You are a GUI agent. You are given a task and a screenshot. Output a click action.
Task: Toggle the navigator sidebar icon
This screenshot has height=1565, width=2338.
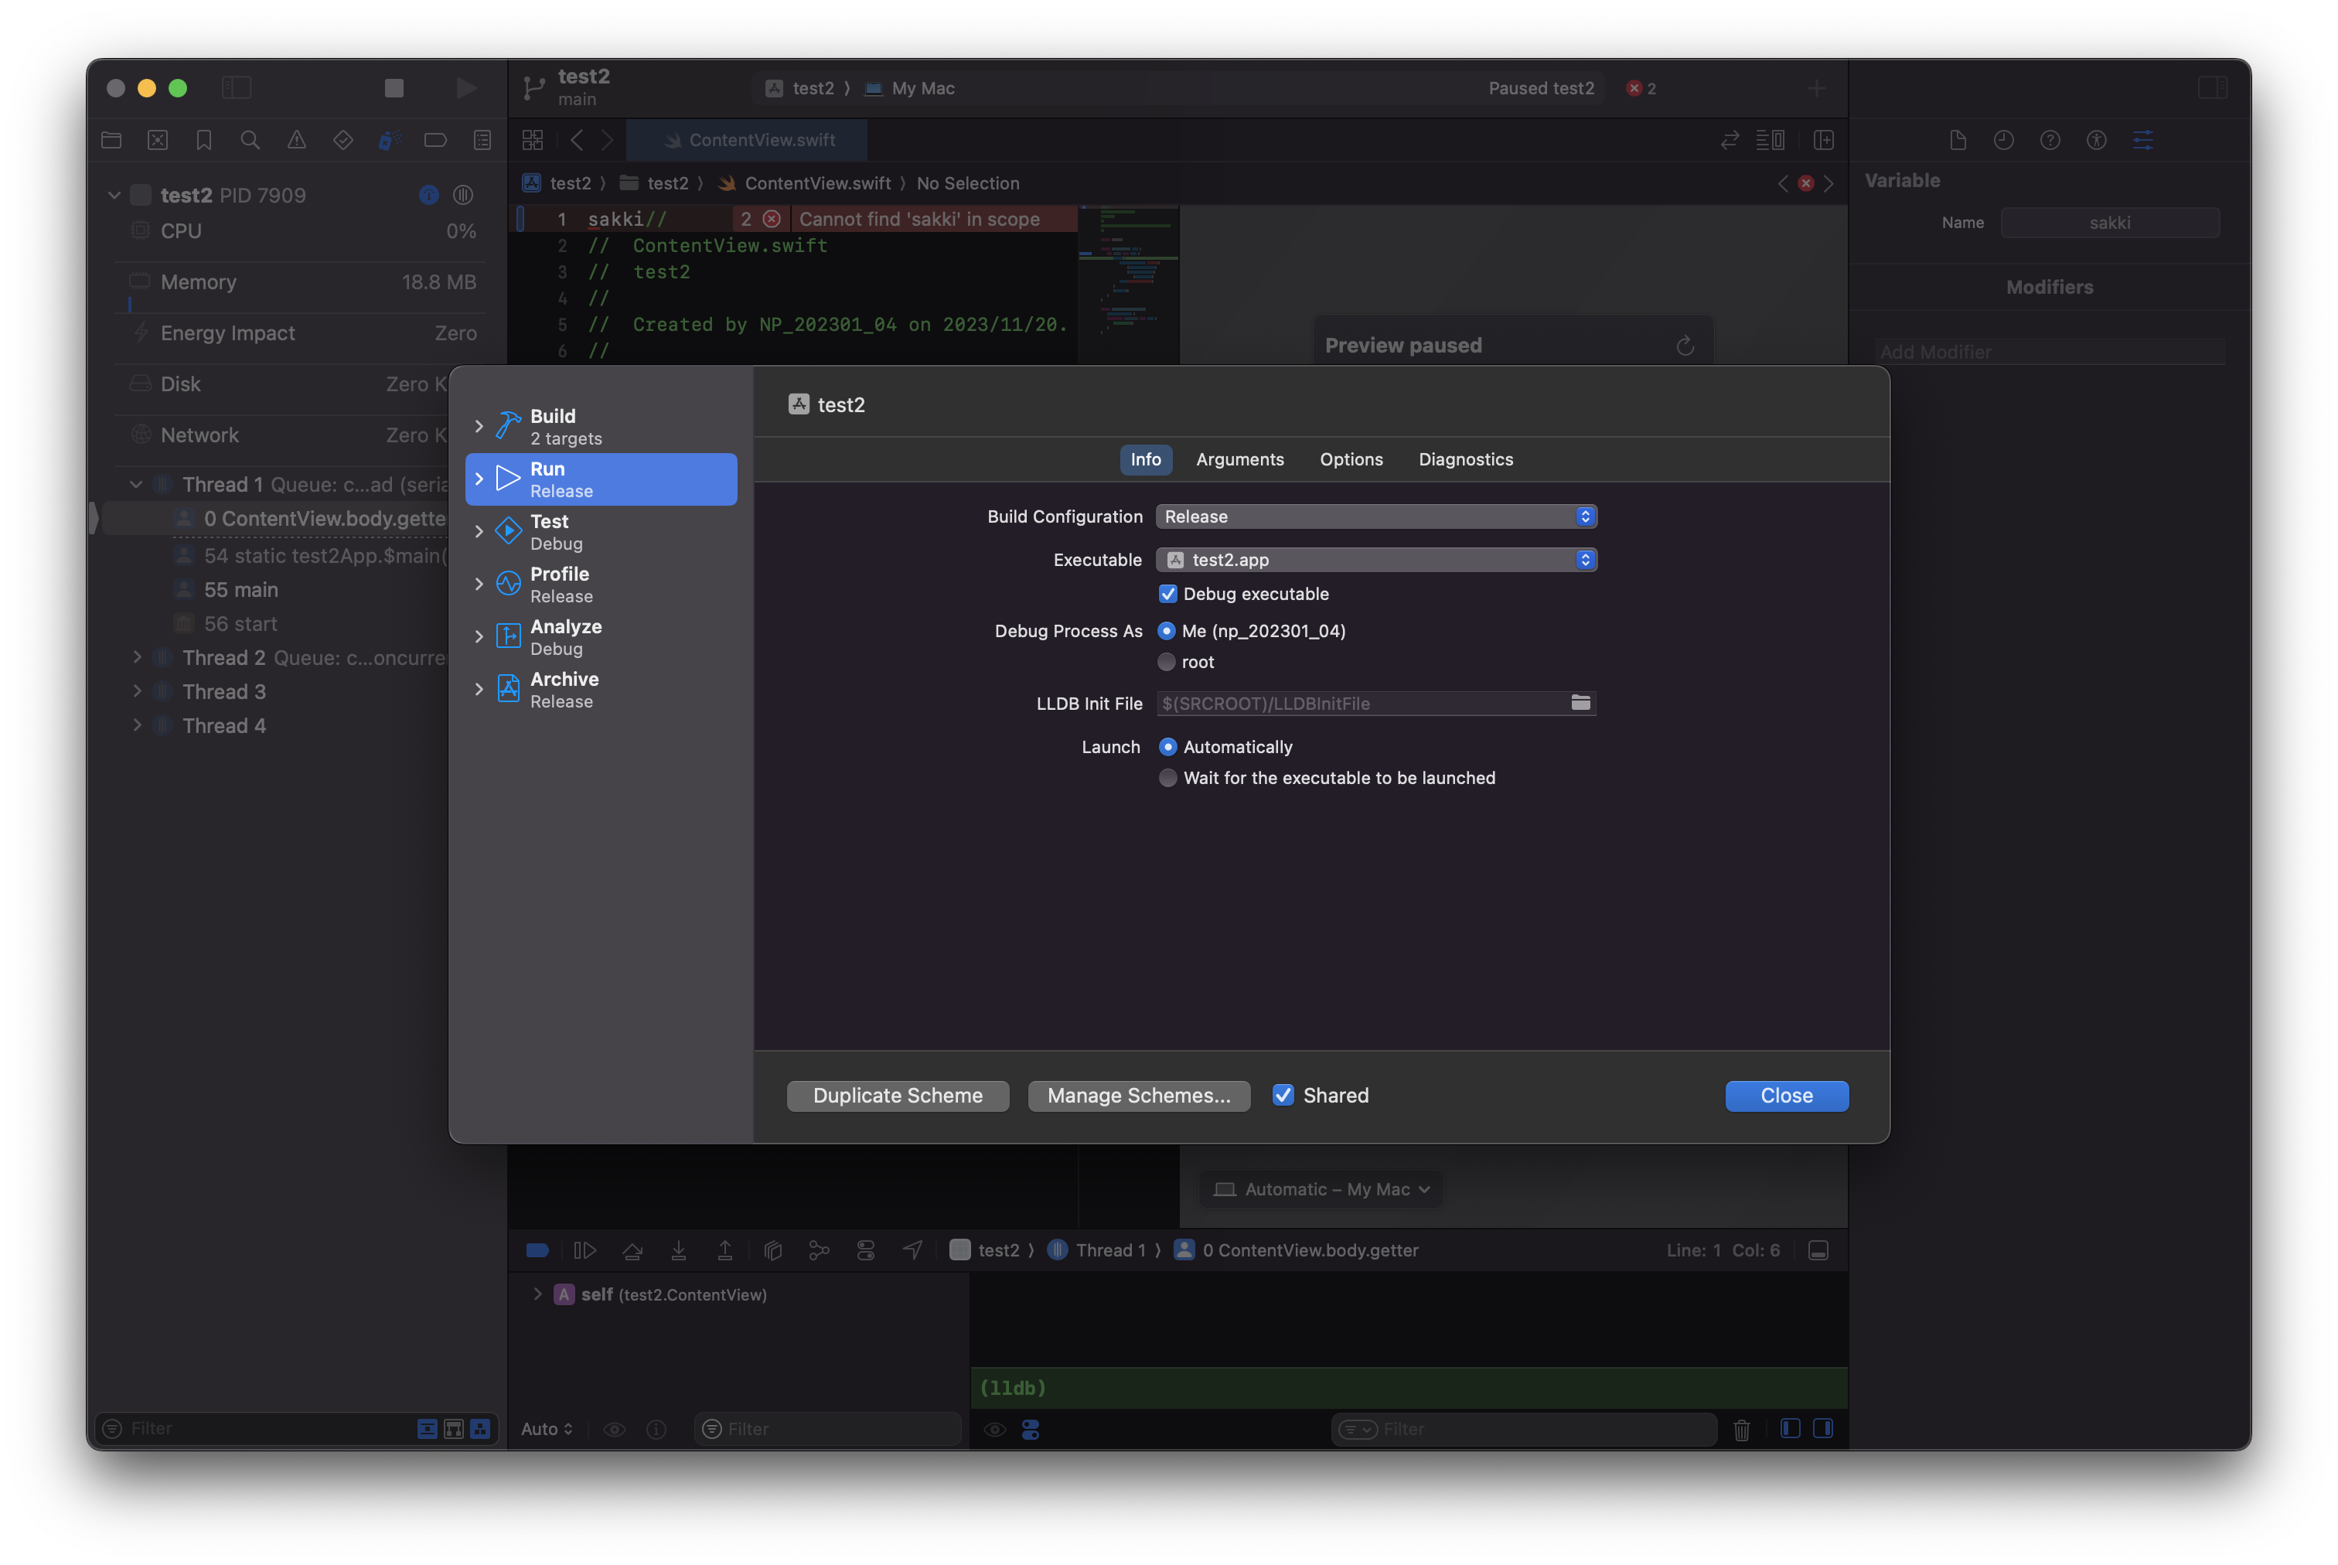[x=237, y=88]
